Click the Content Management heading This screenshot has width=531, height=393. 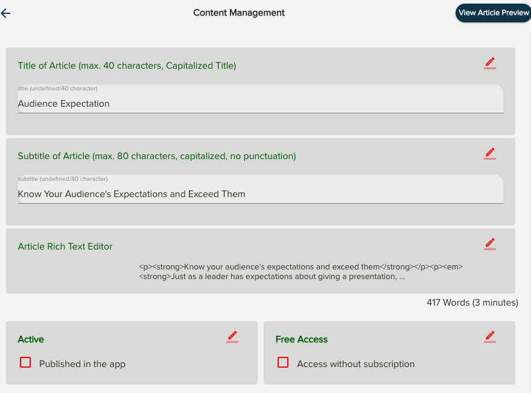point(239,13)
